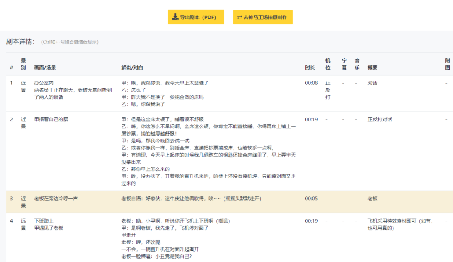Viewport: 453px width, 262px height.
Task: Select highlighted row 老板在旁边冷哼一声
Action: 229,202
